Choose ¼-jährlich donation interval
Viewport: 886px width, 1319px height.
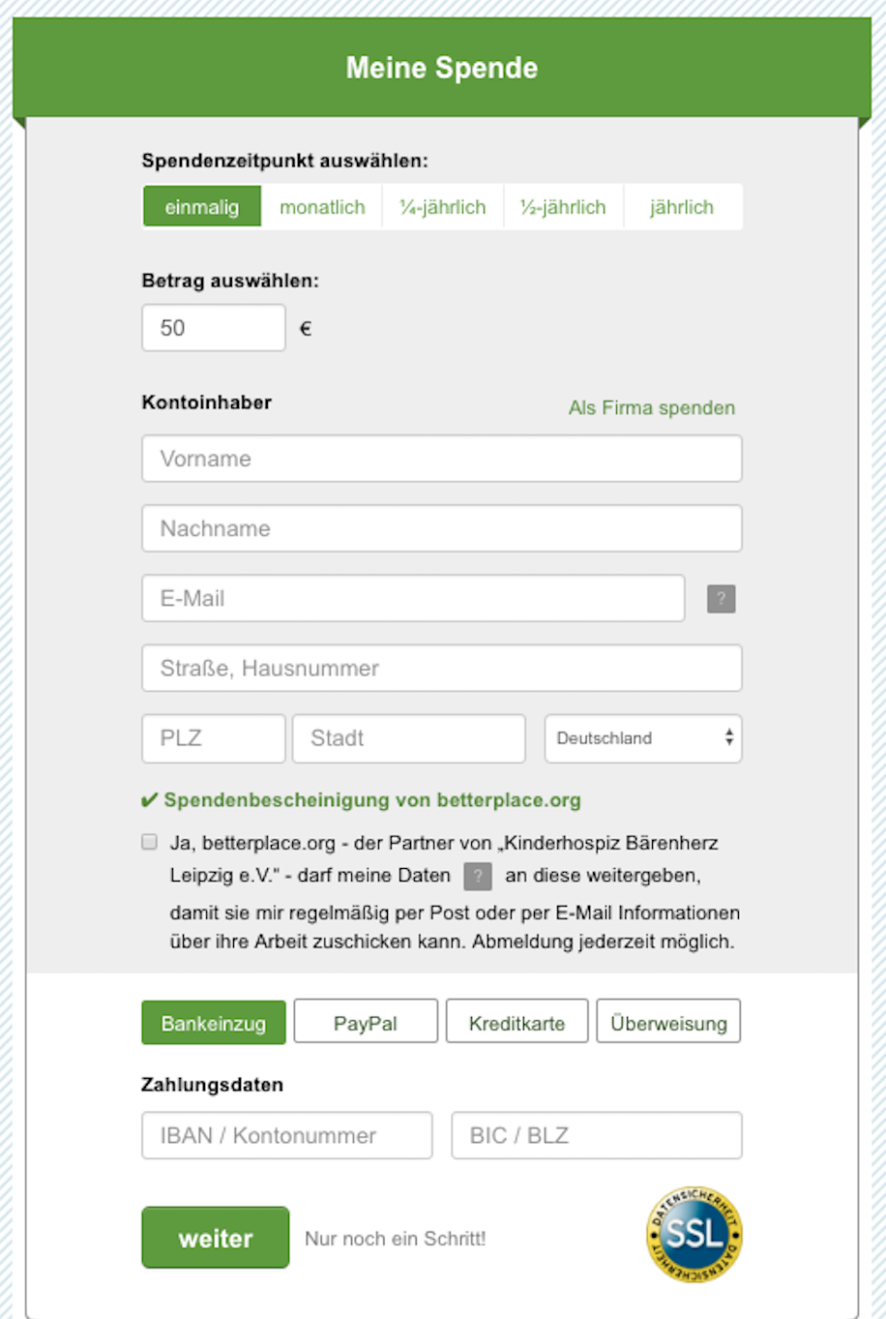tap(443, 207)
